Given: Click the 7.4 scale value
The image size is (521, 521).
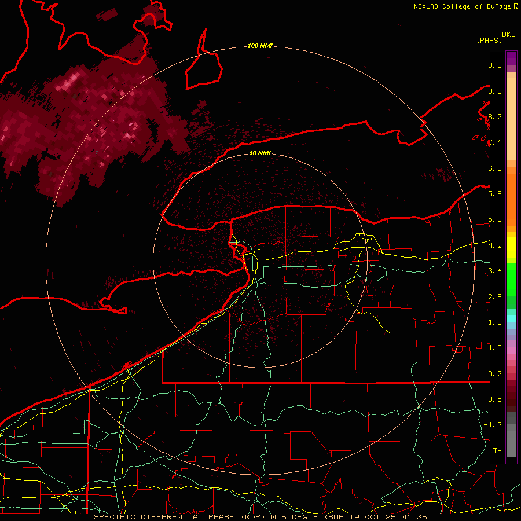Looking at the screenshot, I should click(x=495, y=142).
